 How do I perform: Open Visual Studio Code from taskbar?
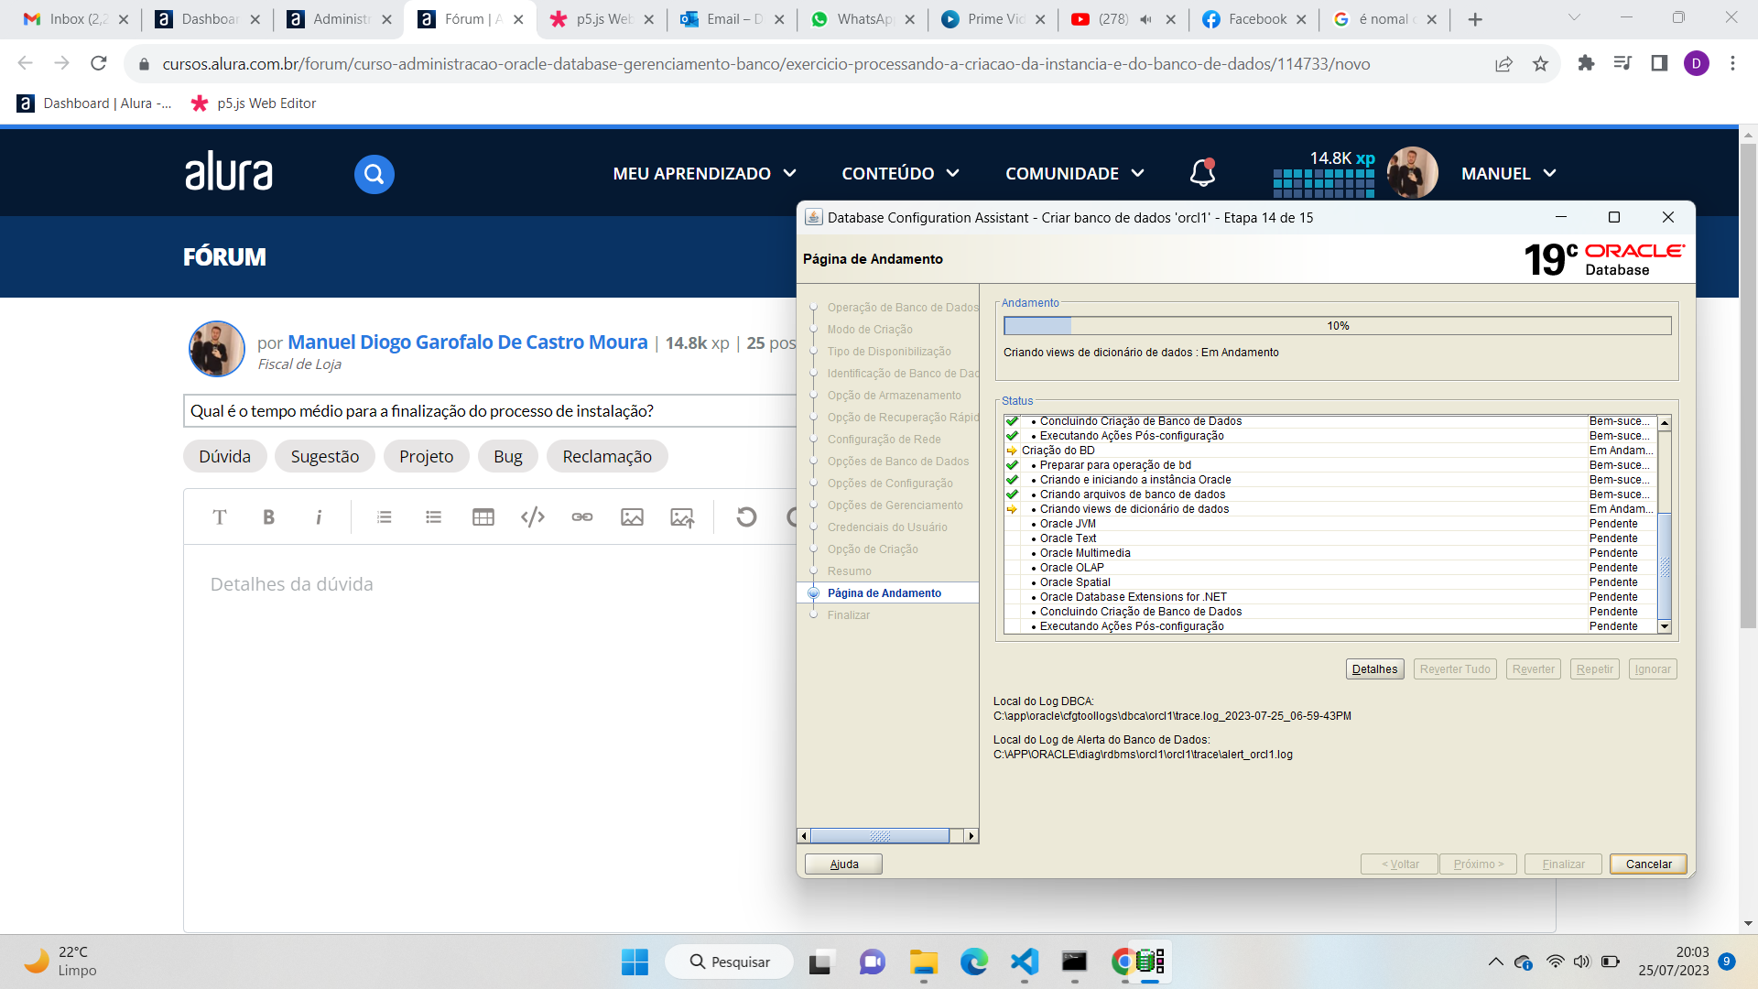(1025, 962)
